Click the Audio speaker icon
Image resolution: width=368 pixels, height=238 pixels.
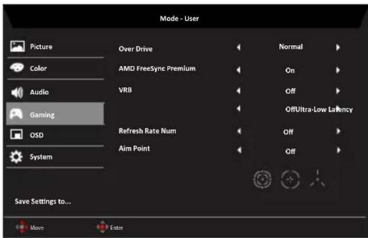point(17,92)
